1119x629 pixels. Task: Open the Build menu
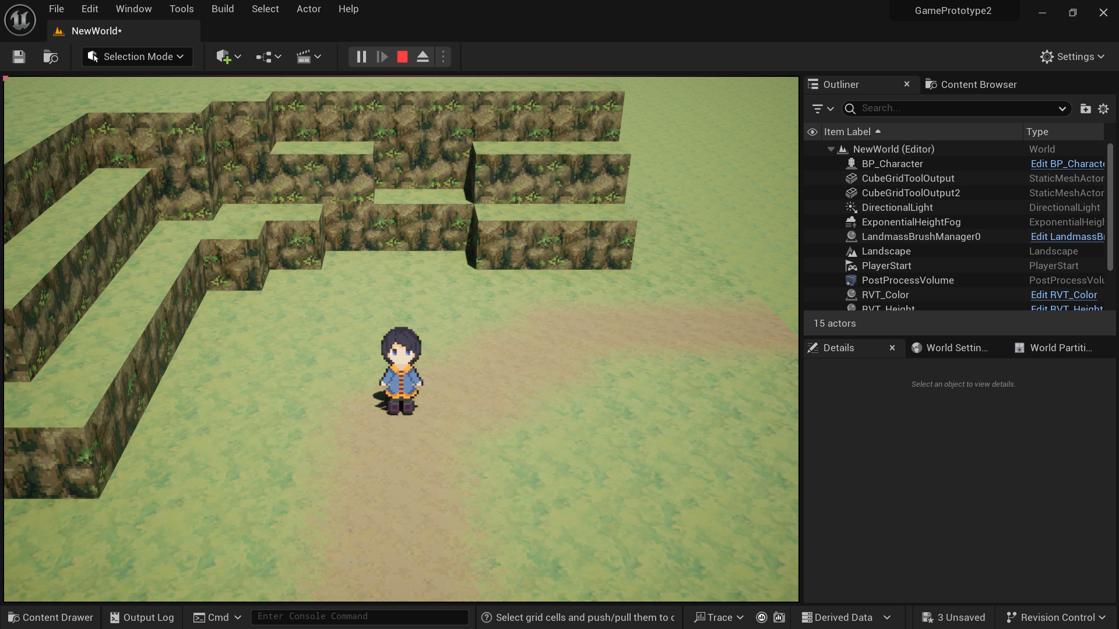click(x=223, y=9)
